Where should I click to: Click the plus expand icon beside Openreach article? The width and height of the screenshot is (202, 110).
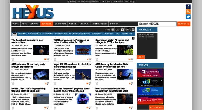pyautogui.click(x=133, y=38)
